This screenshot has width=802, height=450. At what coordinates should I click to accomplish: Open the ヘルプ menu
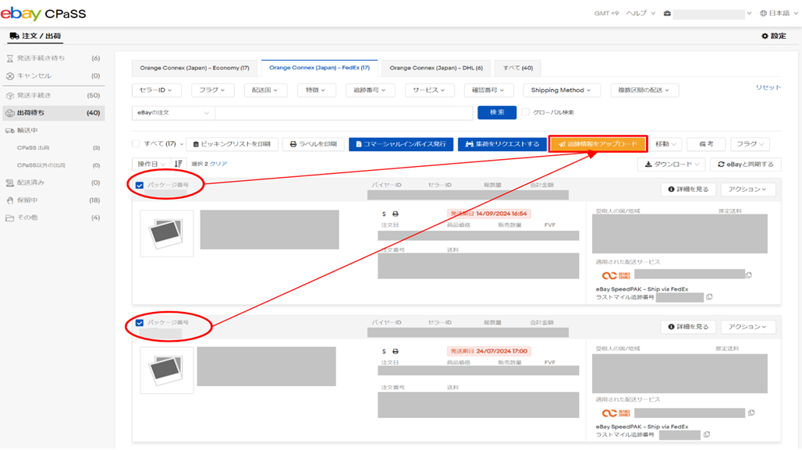pyautogui.click(x=641, y=13)
